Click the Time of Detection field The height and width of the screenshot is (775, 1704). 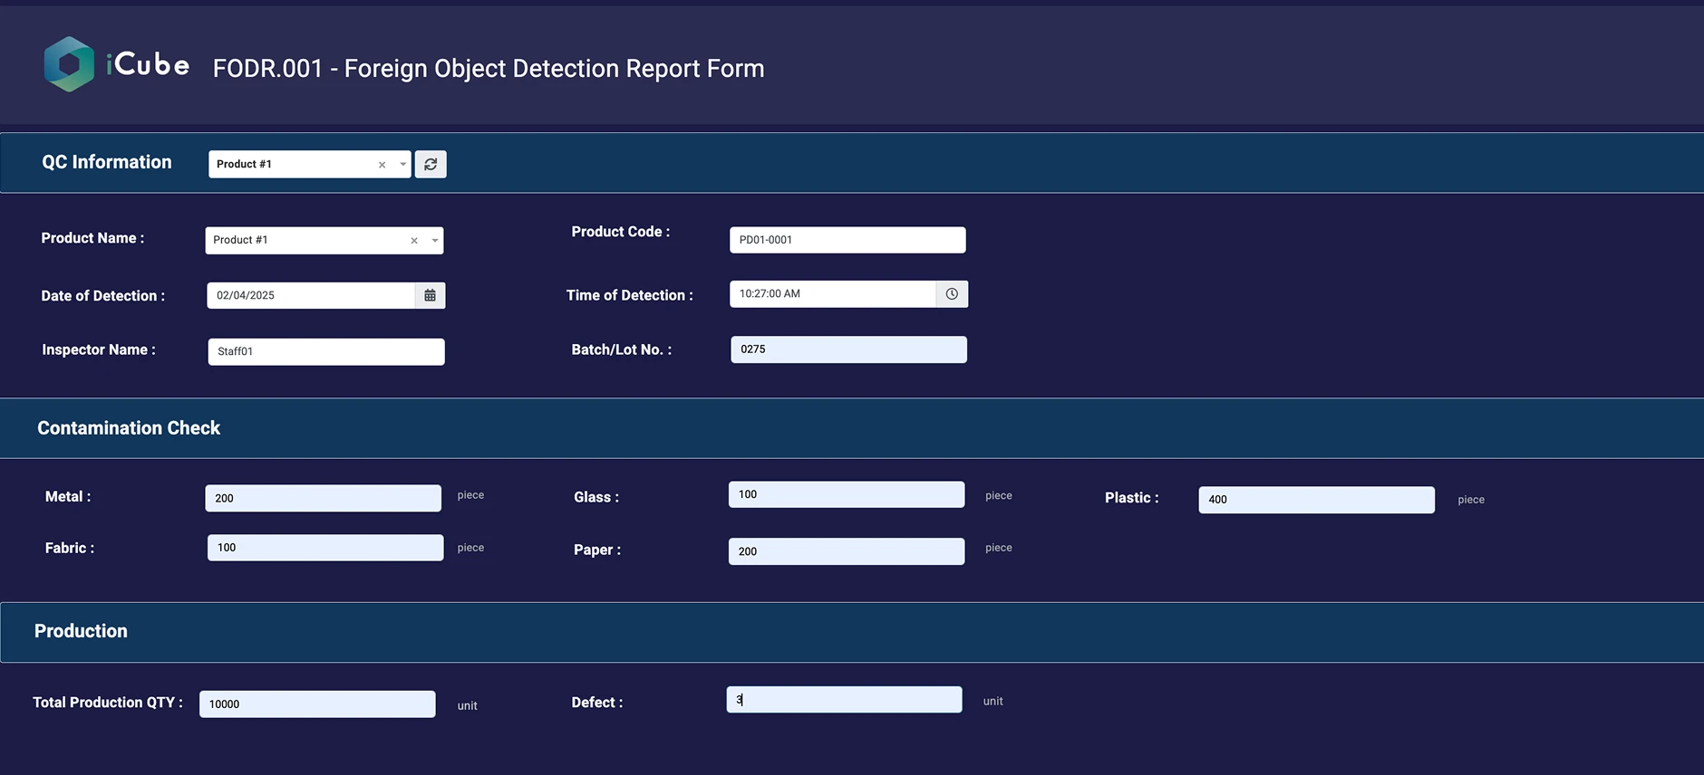click(x=832, y=294)
